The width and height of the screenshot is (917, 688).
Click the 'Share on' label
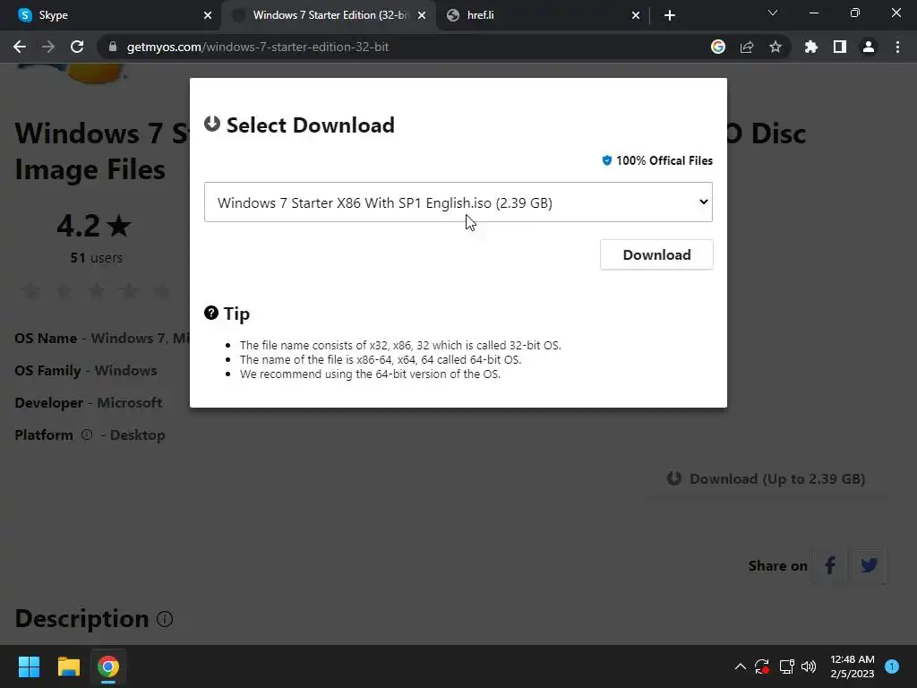[778, 566]
